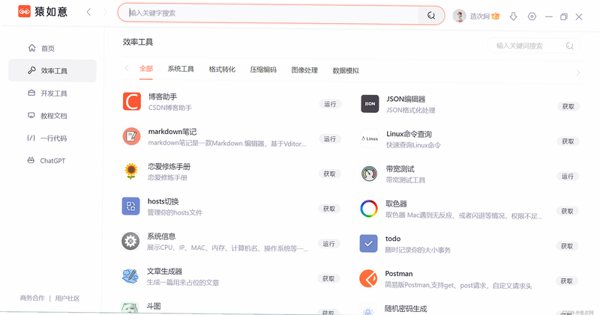Screen dimensions: 600x315
Task: Click the 猿如意 logo icon
Action: (x=25, y=11)
